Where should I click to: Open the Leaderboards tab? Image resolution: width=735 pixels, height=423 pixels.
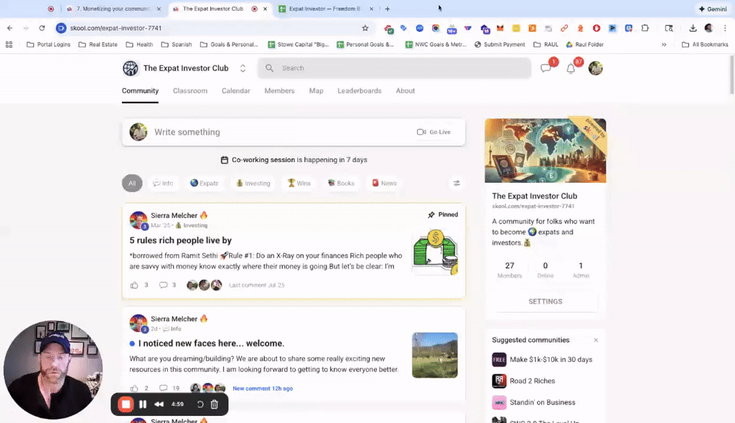point(360,91)
